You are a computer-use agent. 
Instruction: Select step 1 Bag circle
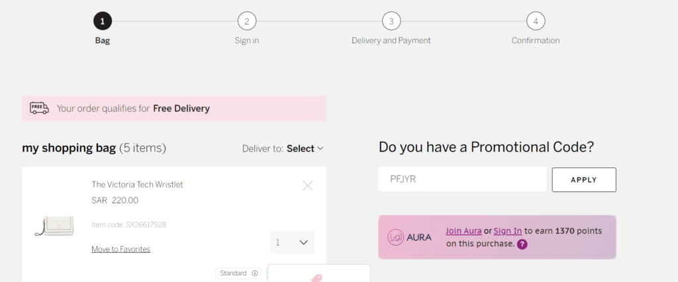(103, 21)
